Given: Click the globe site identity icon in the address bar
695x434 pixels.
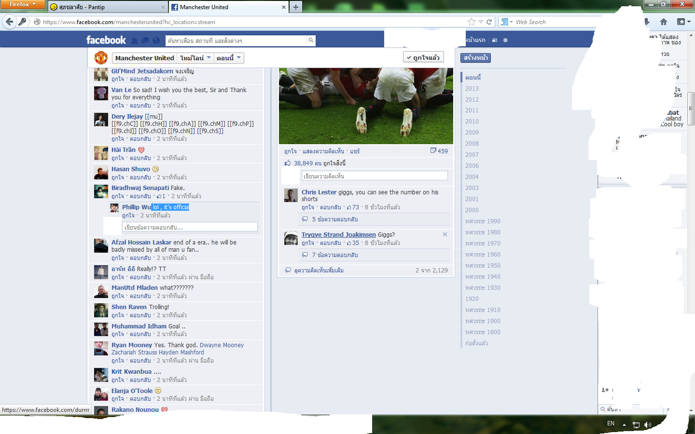Looking at the screenshot, I should point(37,22).
